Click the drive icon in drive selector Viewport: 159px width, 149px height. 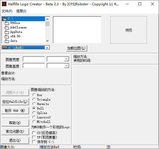click(x=5, y=48)
